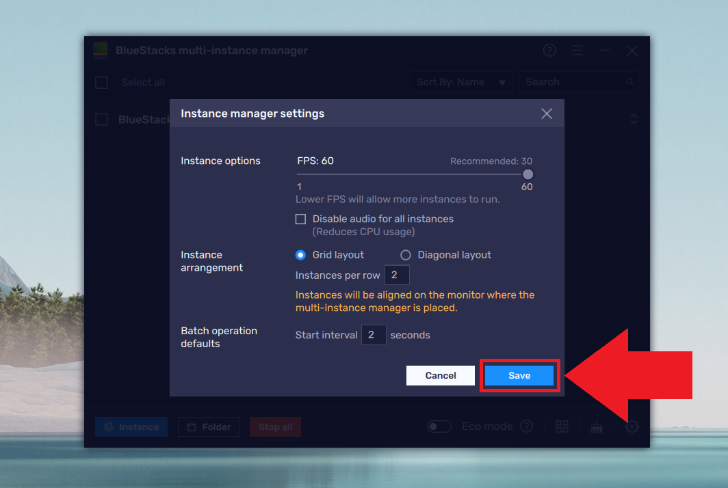The height and width of the screenshot is (488, 728).
Task: Click the Eco mode question mark icon
Action: [527, 426]
